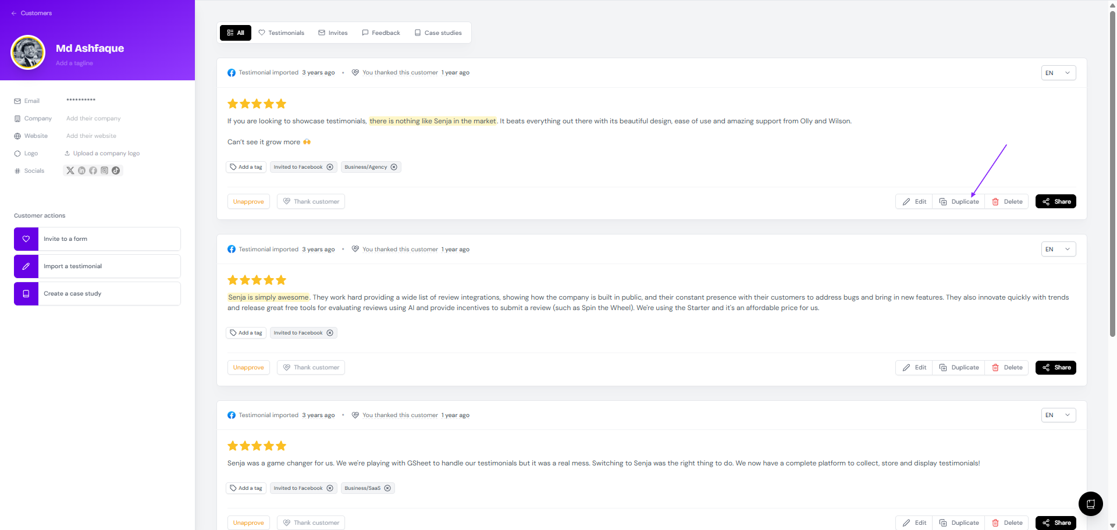Duplicate the first testimonial

pos(959,202)
